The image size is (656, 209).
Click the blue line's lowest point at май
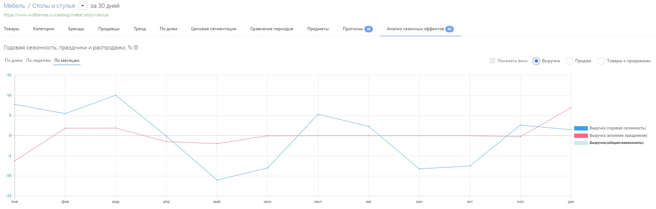click(x=217, y=180)
